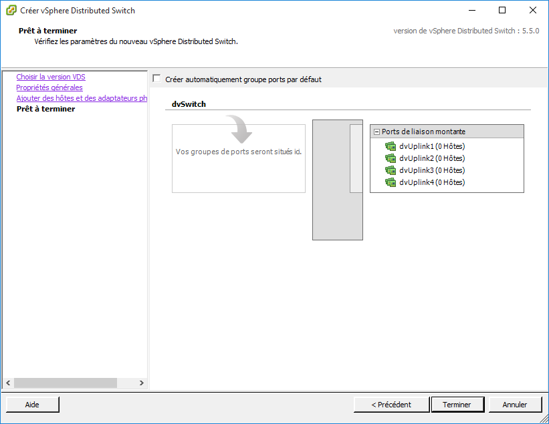Click the dvUplink2 green port icon
This screenshot has height=424, width=549.
[x=391, y=158]
